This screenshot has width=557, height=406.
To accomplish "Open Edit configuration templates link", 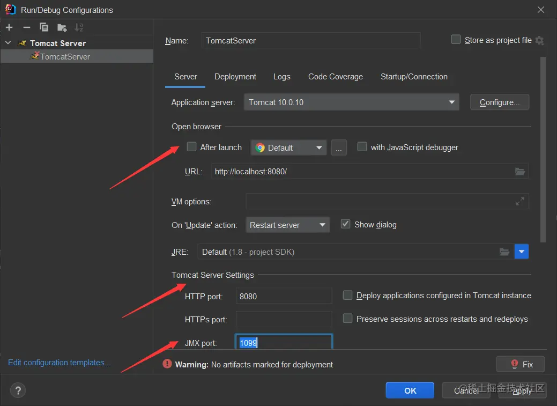I will pos(60,363).
